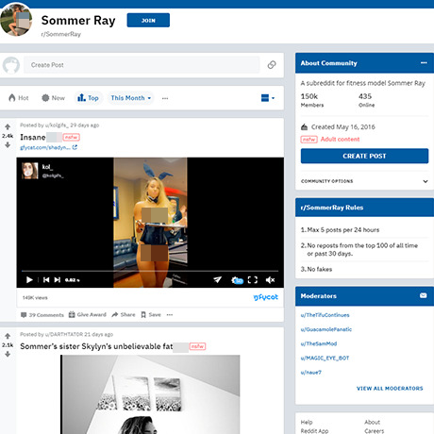The image size is (434, 434).
Task: Sort posts by New
Action: point(53,98)
